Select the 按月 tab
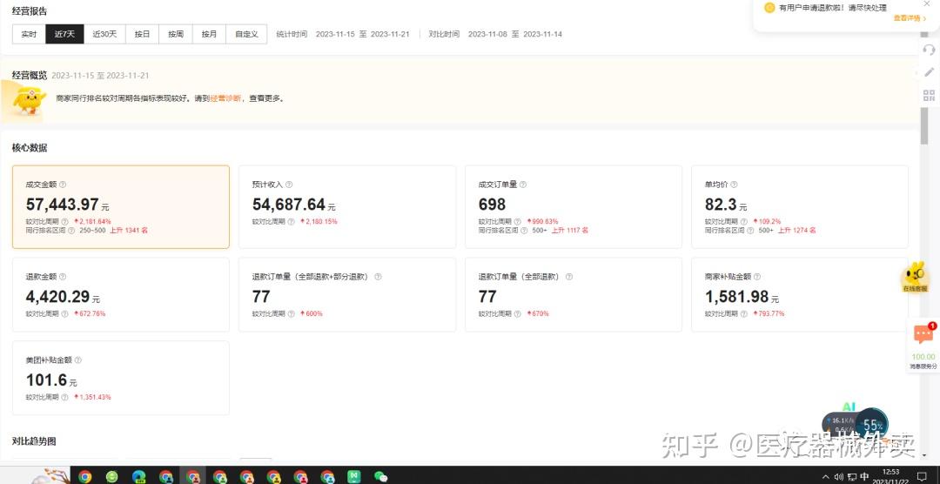The image size is (940, 484). [209, 34]
